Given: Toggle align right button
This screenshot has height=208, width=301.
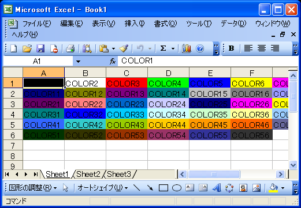Looking at the screenshot, I should 275,48.
